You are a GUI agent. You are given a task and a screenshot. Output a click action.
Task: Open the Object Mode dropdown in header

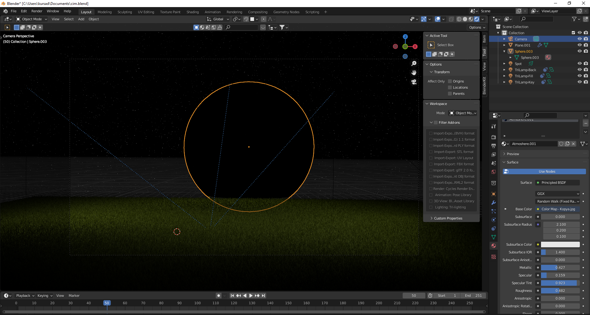[x=32, y=19]
